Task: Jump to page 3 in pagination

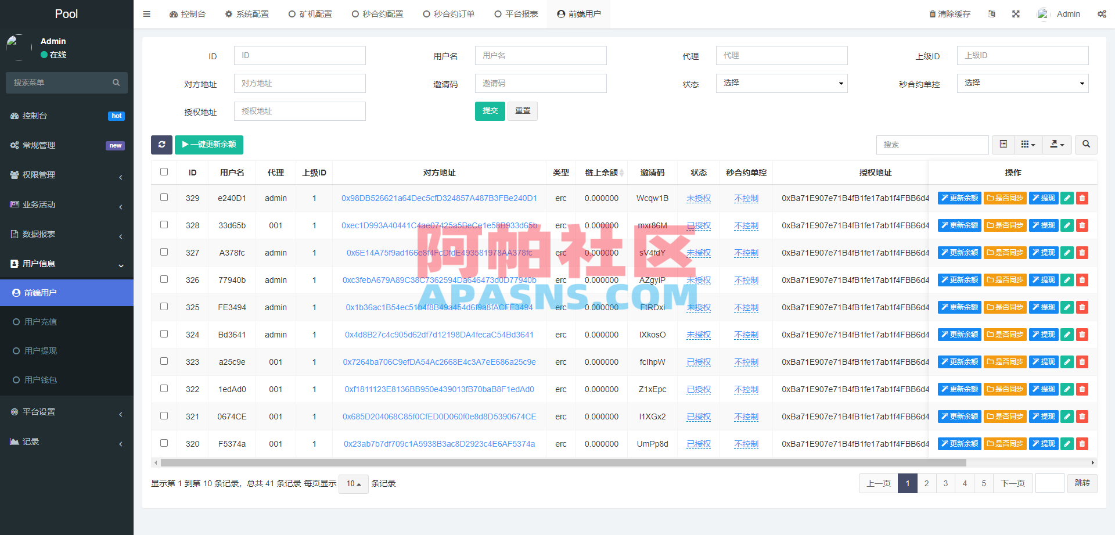Action: pos(945,483)
